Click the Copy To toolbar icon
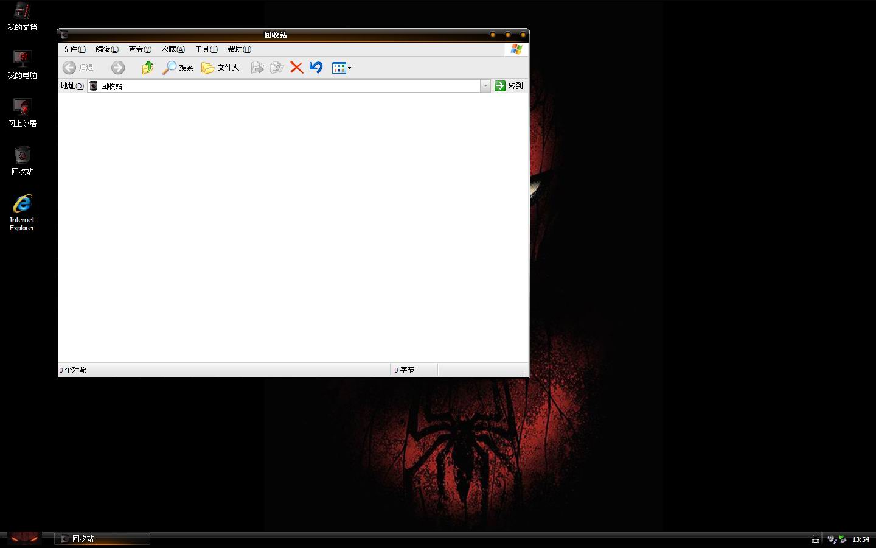This screenshot has width=876, height=548. (x=277, y=68)
